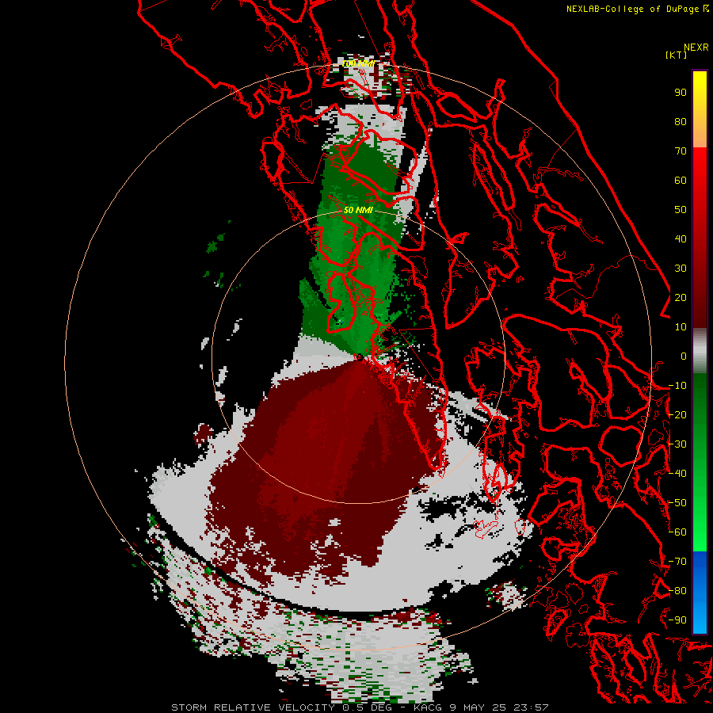Click the gray zero-velocity segment of color bar
713x713 pixels.
tap(700, 351)
